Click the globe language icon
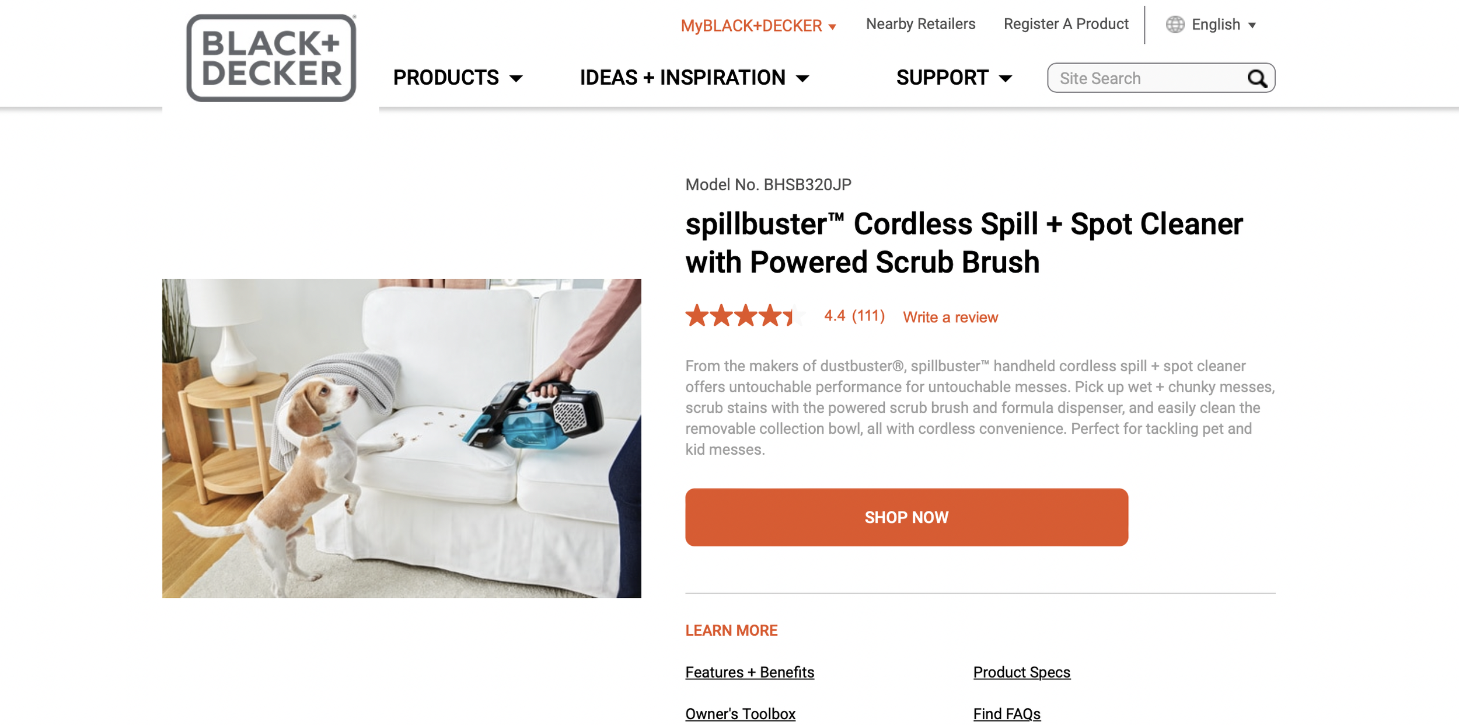Screen dimensions: 1459x725 coord(1175,25)
